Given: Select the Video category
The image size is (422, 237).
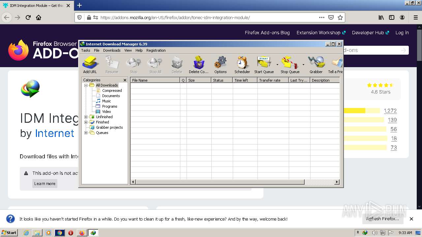Looking at the screenshot, I should (106, 112).
